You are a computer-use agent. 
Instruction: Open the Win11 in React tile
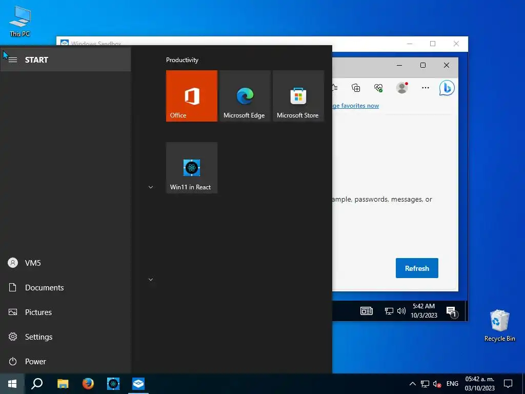pyautogui.click(x=192, y=168)
